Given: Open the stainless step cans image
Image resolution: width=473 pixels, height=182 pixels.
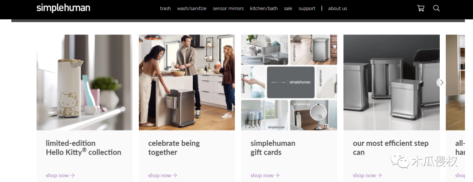Looking at the screenshot, I should point(392,82).
